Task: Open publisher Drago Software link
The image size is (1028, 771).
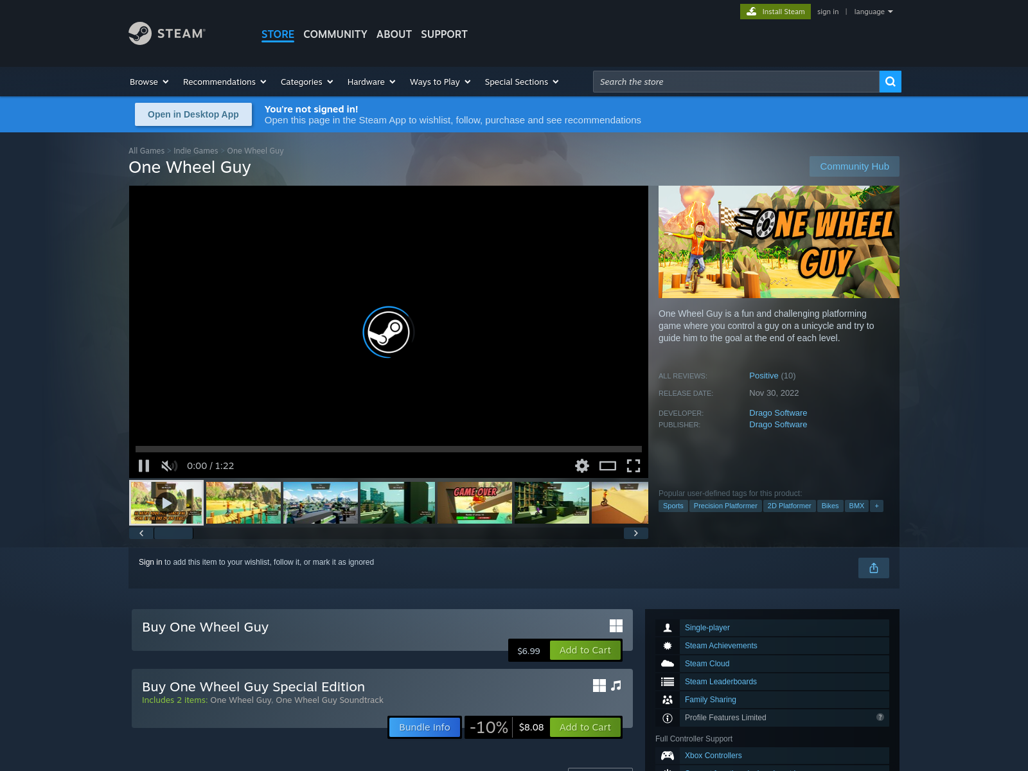Action: coord(778,425)
